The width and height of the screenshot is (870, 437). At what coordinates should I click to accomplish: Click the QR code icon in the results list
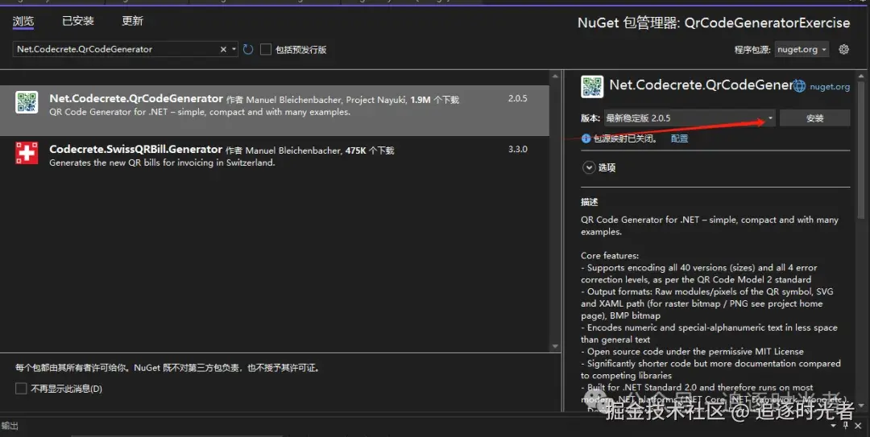pyautogui.click(x=27, y=102)
